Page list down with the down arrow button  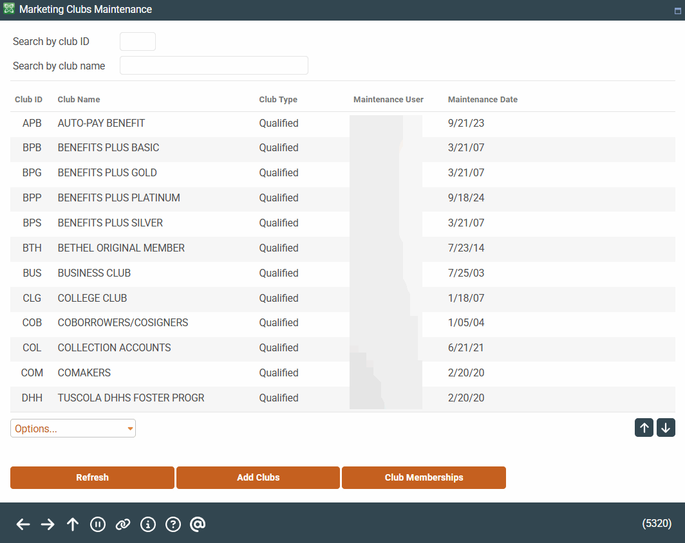(x=666, y=428)
